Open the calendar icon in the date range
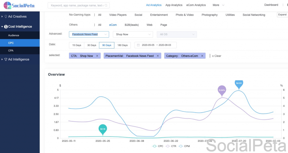This screenshot has width=288, height=153. point(138,45)
